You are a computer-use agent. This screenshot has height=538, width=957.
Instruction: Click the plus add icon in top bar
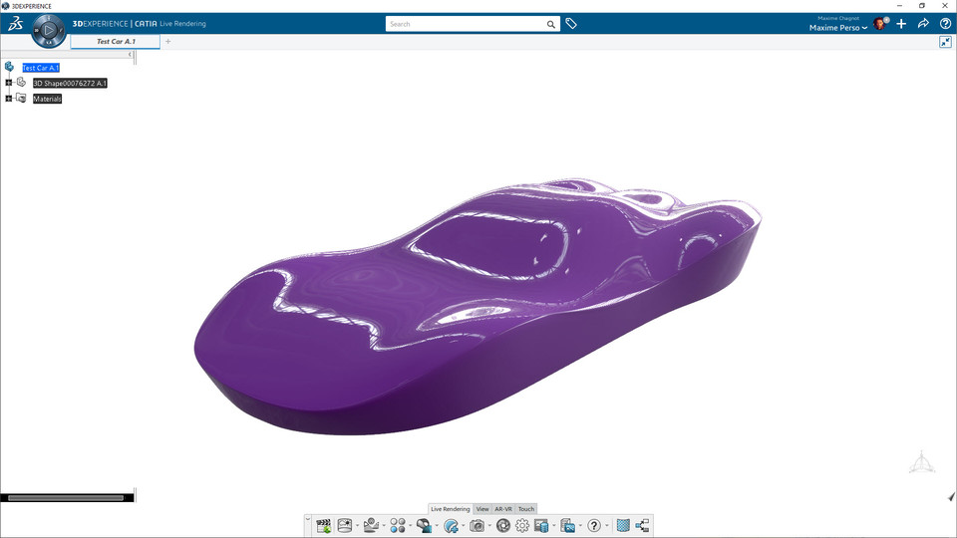[901, 24]
